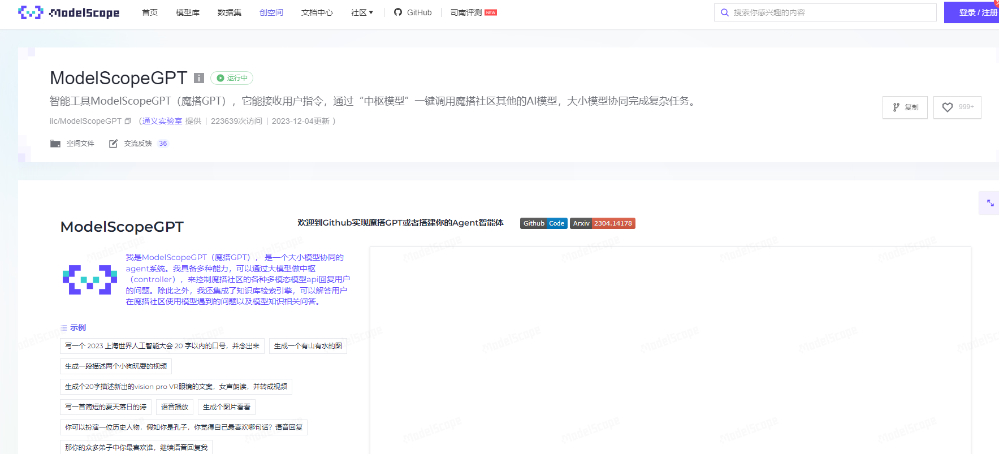Choose example 你可以扮演一位历史人物 孔子
The image size is (999, 454).
tap(184, 427)
